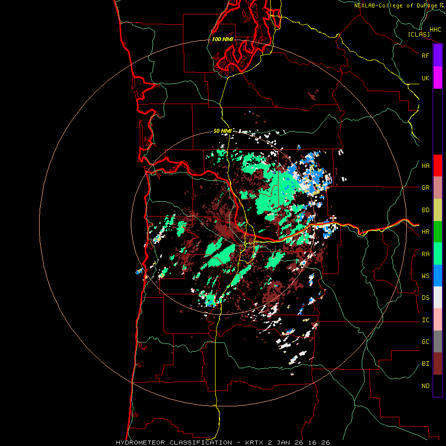Select the GC gray legend swatch
446x446 pixels.
click(x=438, y=341)
